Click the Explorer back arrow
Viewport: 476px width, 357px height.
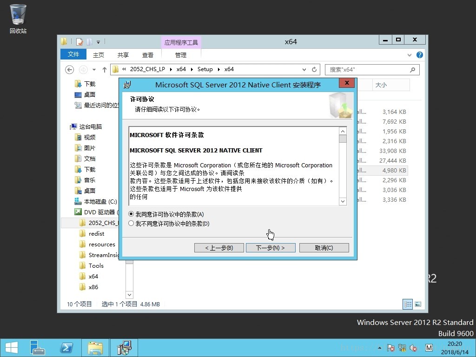pos(70,70)
